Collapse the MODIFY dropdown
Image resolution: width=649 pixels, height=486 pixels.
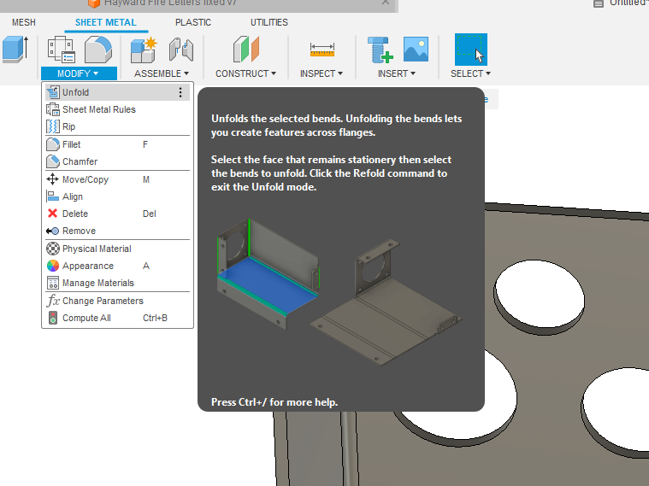pyautogui.click(x=78, y=73)
